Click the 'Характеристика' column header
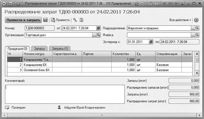204x119 pixels. [x=67, y=54]
